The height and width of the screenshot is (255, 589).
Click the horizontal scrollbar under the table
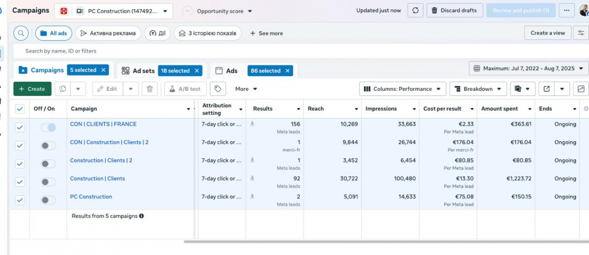[386, 242]
